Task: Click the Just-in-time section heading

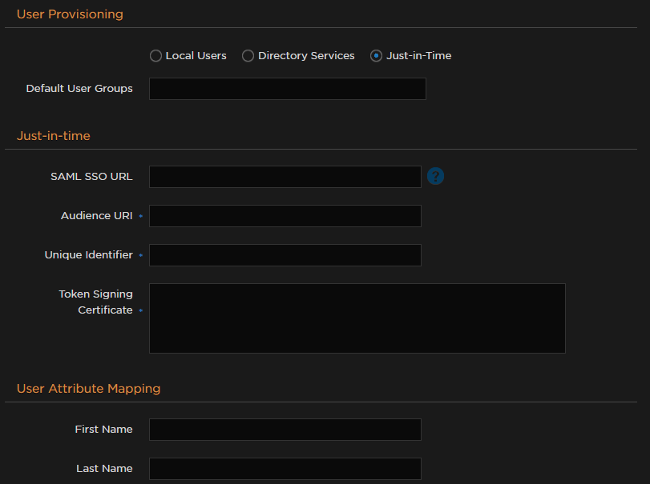Action: click(54, 136)
